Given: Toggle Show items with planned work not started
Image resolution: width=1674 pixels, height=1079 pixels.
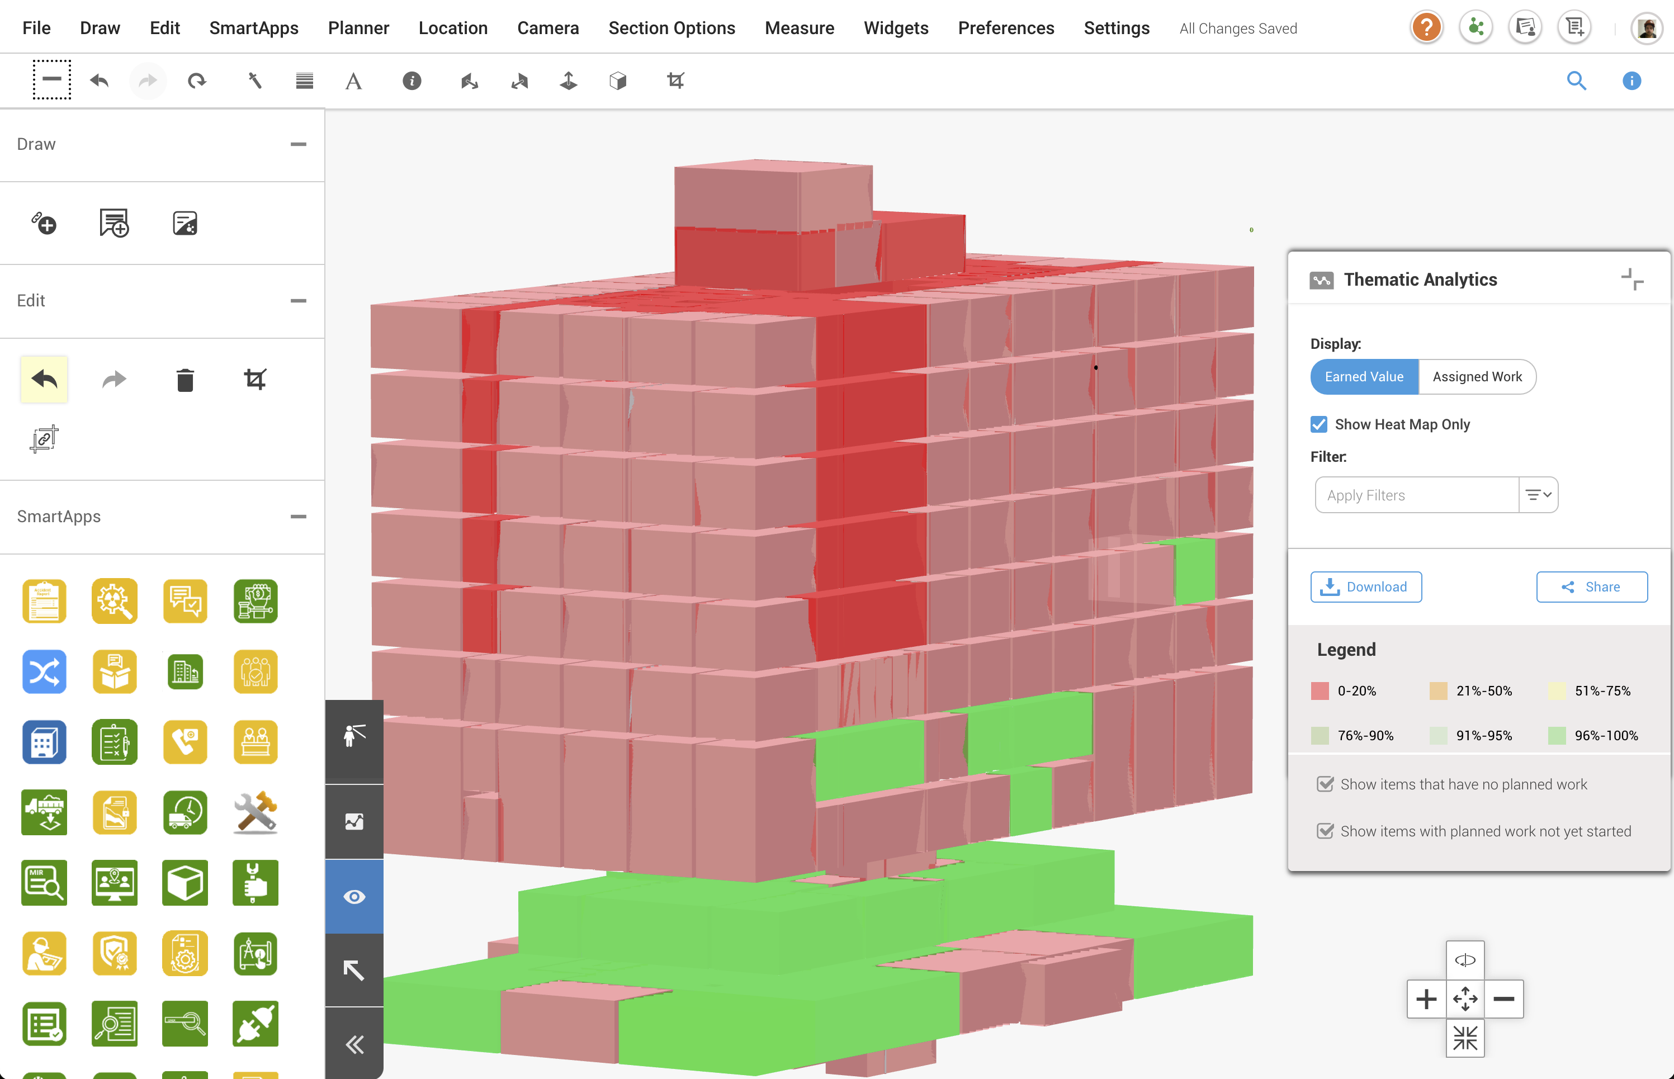Looking at the screenshot, I should tap(1325, 831).
